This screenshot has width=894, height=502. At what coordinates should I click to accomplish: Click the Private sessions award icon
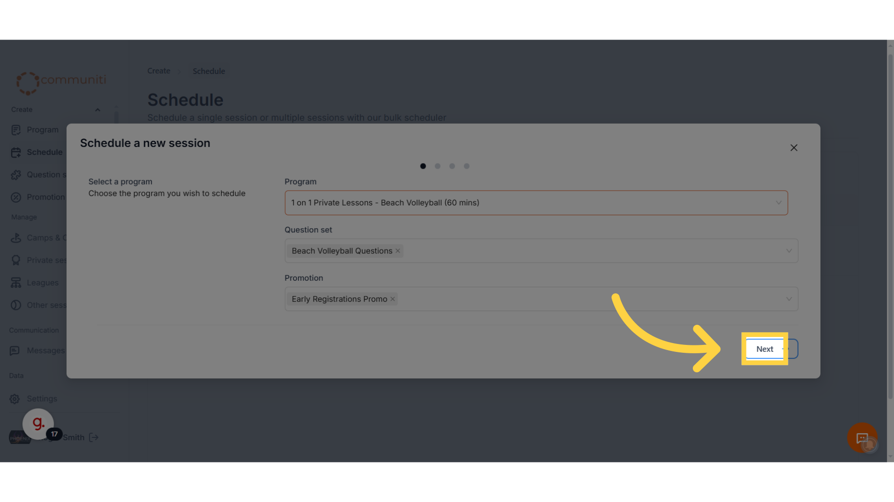pyautogui.click(x=16, y=260)
